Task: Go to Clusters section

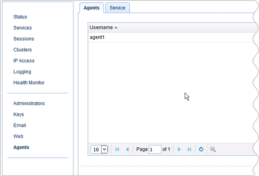Action: point(22,50)
